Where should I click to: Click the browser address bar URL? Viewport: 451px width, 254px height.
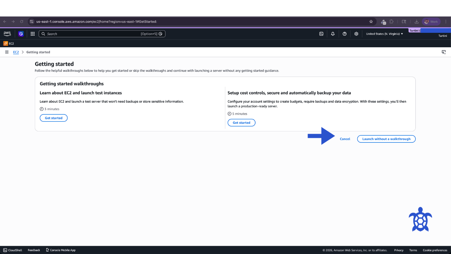(x=96, y=22)
